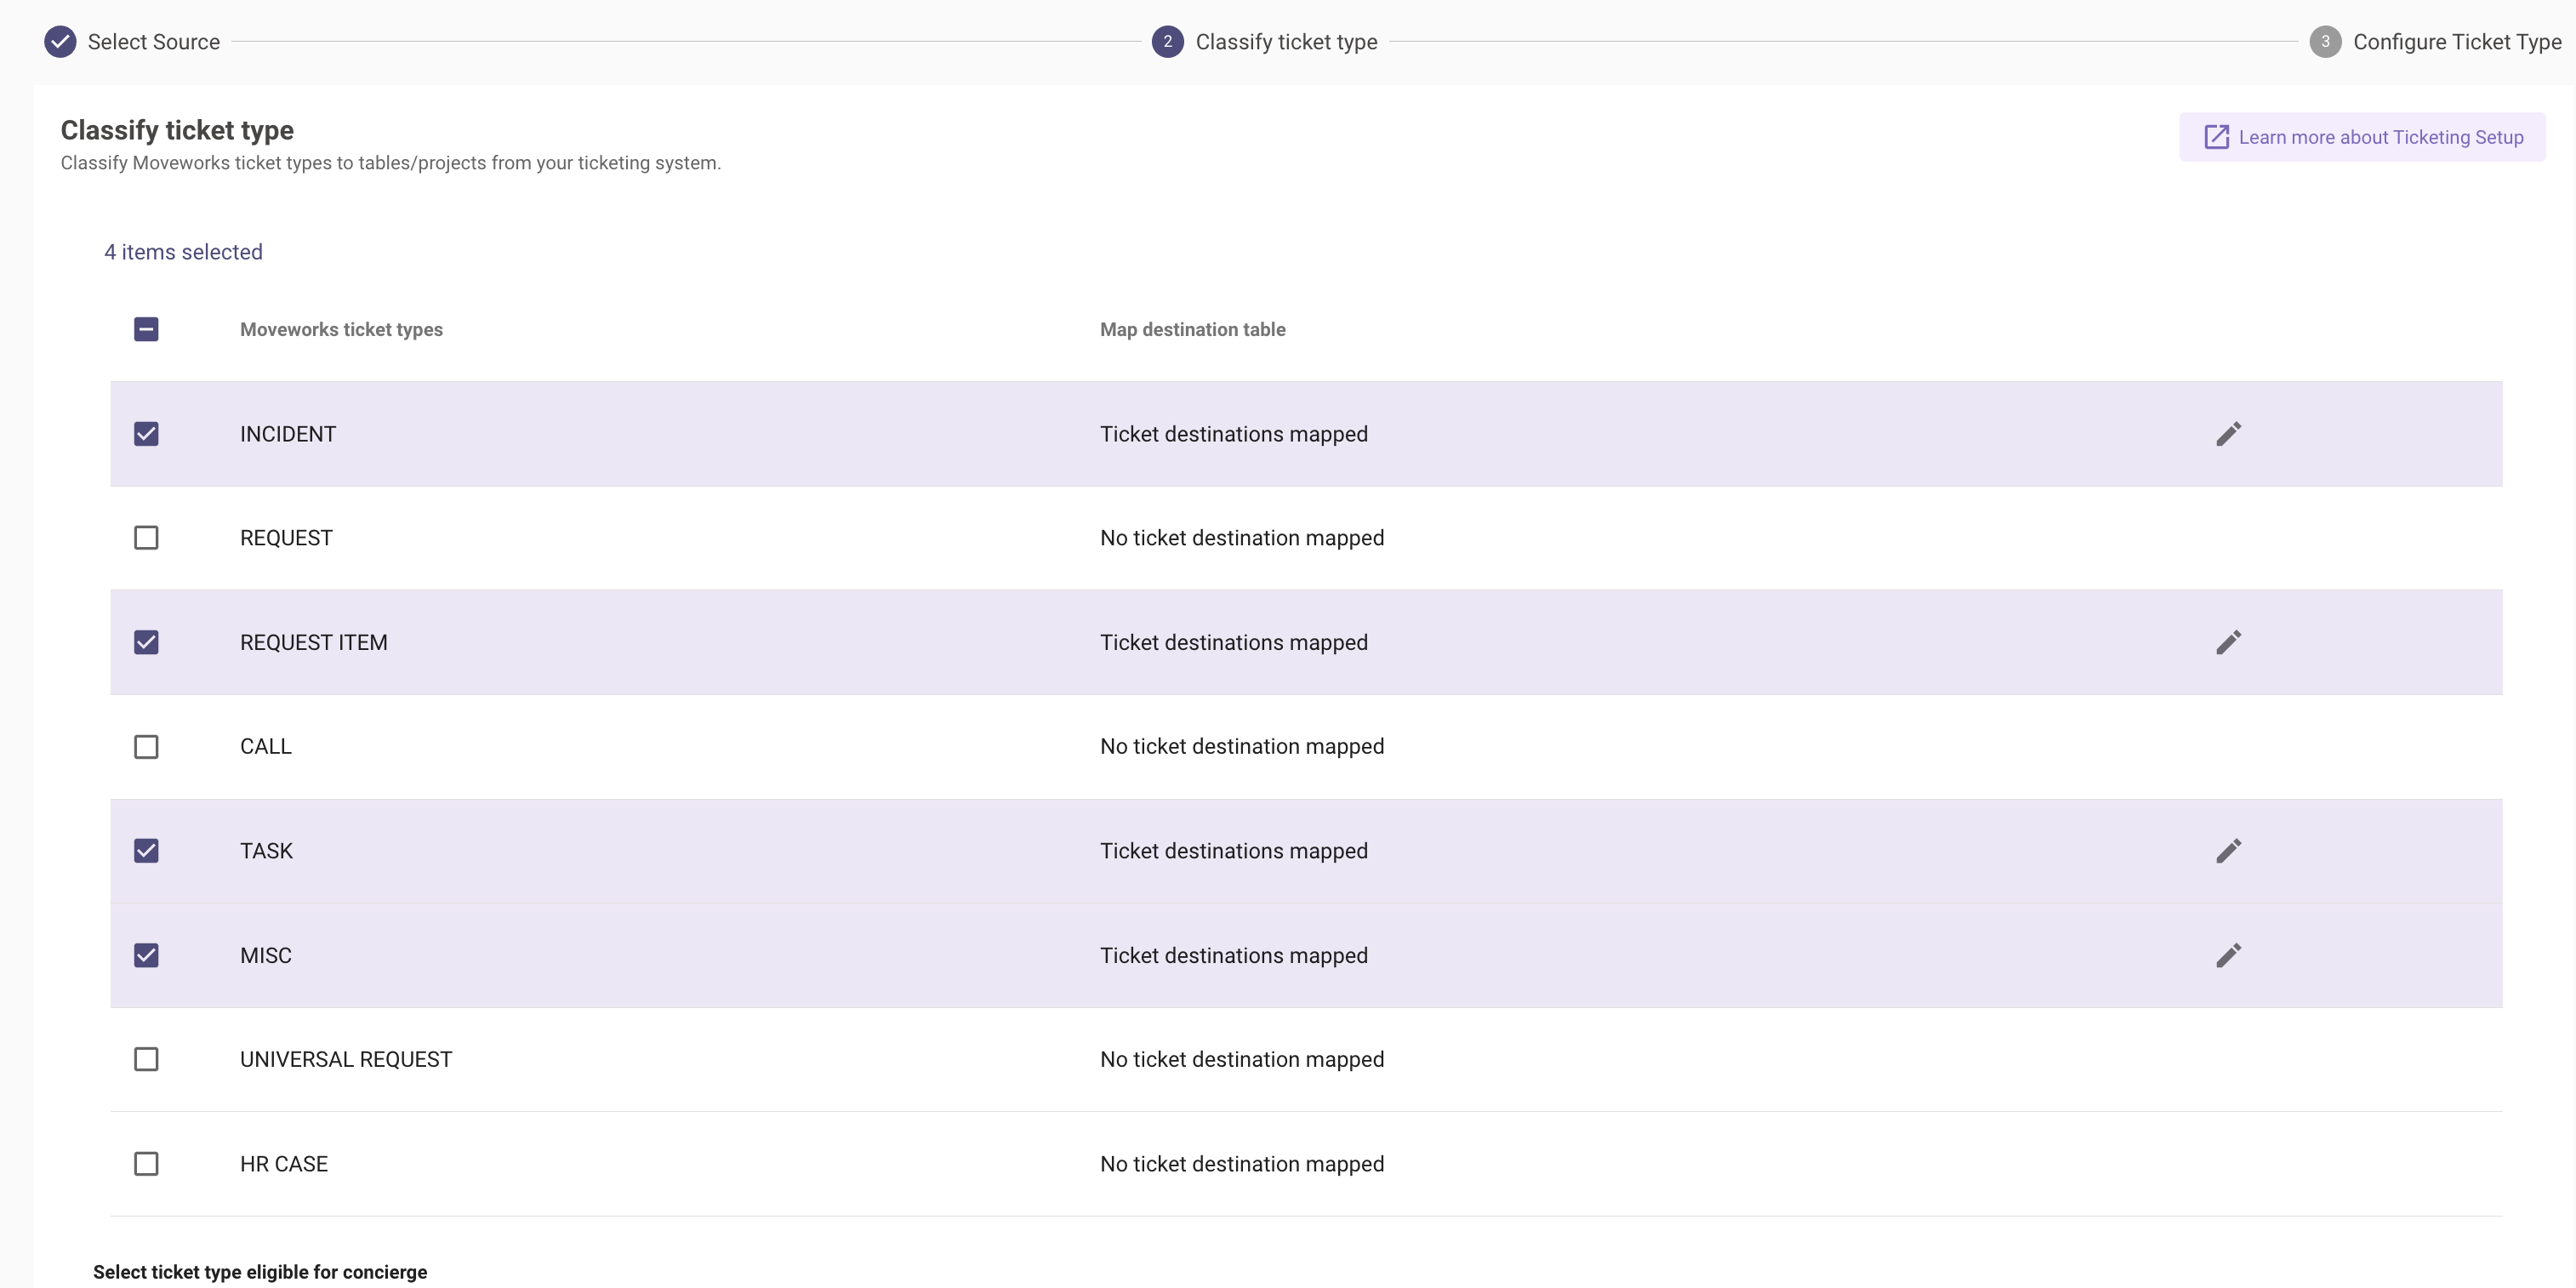The image size is (2576, 1288).
Task: Edit the REQUEST ITEM destination mapping
Action: [2228, 642]
